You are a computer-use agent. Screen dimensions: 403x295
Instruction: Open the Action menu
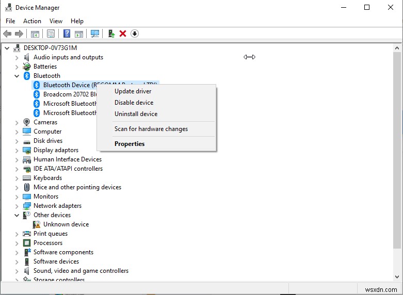click(32, 21)
